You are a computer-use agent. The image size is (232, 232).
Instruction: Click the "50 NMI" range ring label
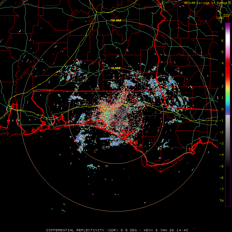(x=116, y=68)
